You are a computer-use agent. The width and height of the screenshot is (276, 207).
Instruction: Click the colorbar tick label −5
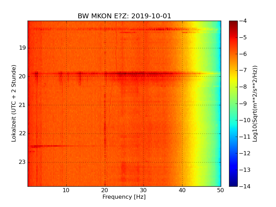click(x=243, y=38)
